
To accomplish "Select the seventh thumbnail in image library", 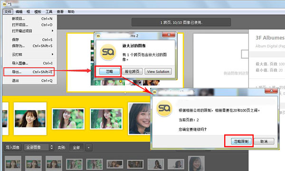I will tap(135, 164).
